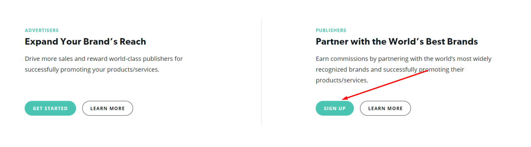Screen dimensions: 531x147
Task: Click the line starting "Drive more sales"
Action: click(x=104, y=59)
